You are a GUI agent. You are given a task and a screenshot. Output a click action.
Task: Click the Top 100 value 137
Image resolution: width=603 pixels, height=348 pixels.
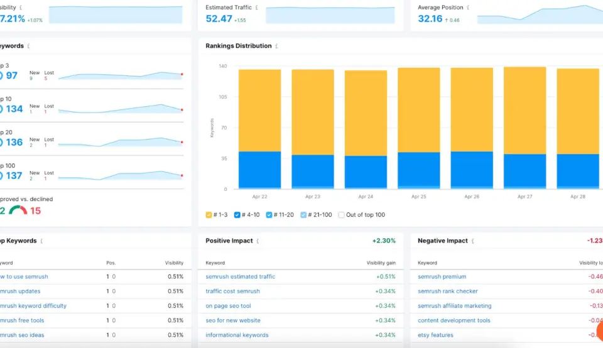[14, 176]
